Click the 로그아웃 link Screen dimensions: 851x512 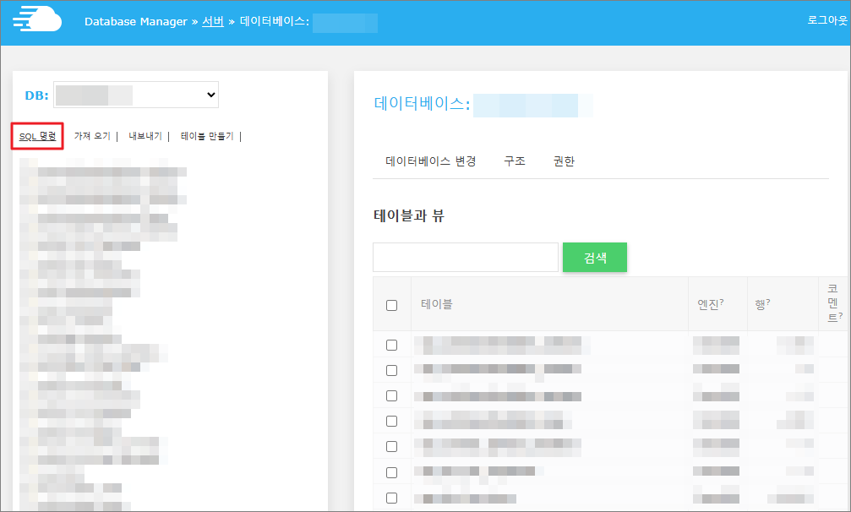[x=827, y=20]
